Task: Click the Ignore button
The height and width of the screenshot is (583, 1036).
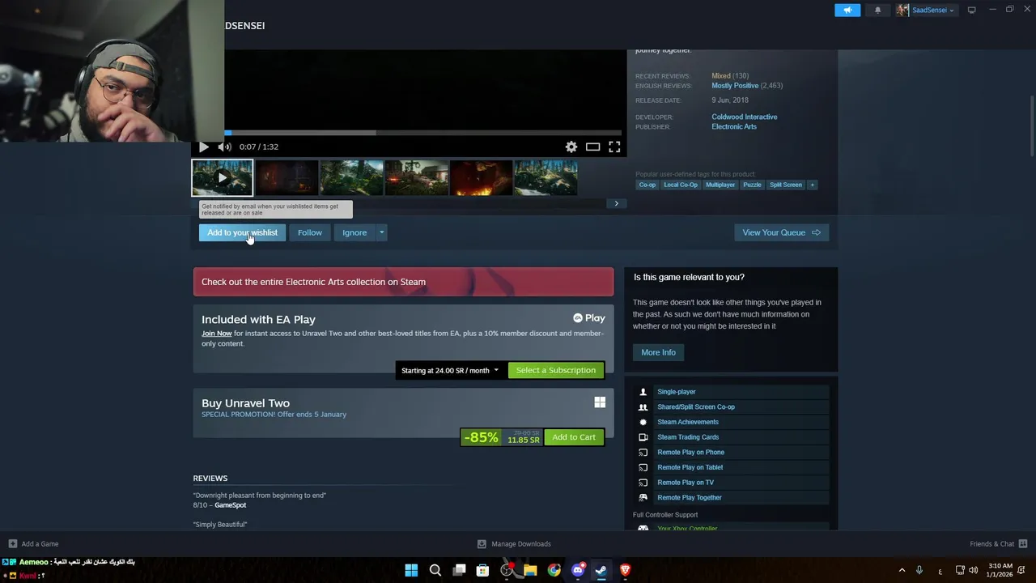Action: click(355, 232)
